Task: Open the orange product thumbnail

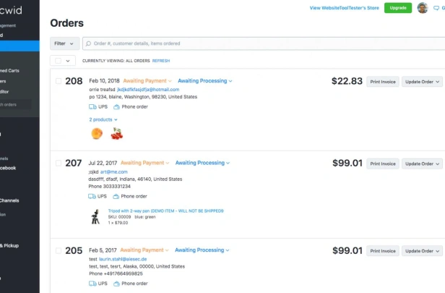Action: point(97,134)
